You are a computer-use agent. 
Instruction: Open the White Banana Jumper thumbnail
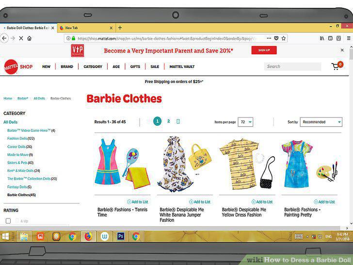click(x=185, y=164)
